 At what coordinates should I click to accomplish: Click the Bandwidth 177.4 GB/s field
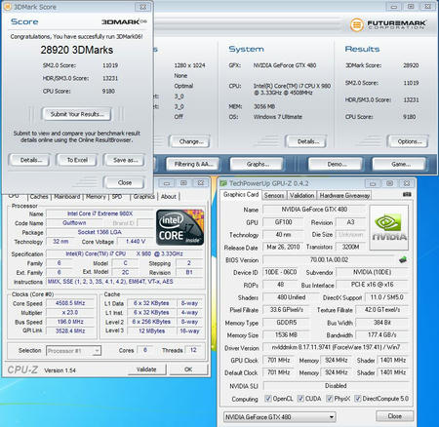click(x=381, y=335)
